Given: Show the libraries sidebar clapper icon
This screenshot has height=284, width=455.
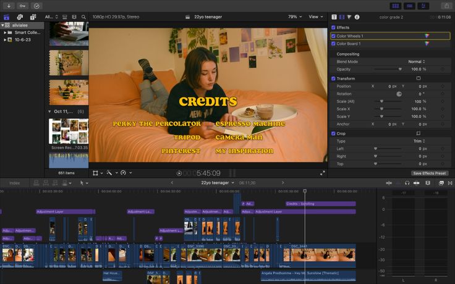Looking at the screenshot, I should tap(6, 17).
